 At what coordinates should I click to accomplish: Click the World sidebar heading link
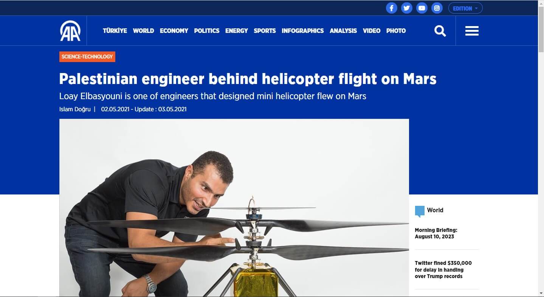click(x=435, y=210)
